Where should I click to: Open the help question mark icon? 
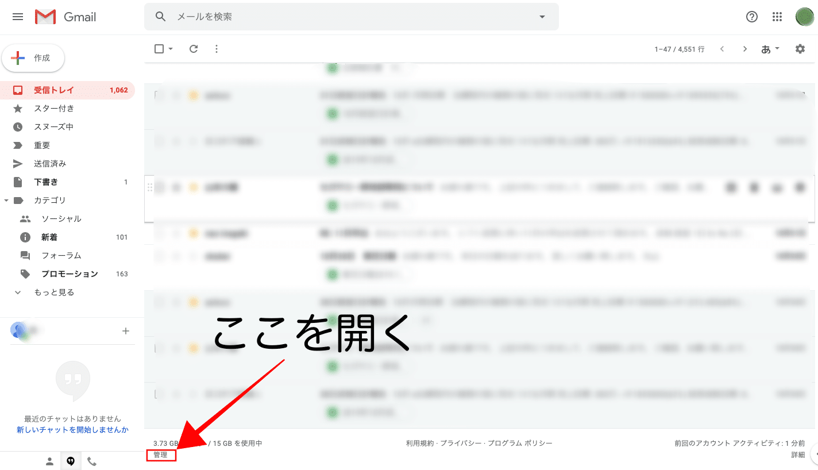pyautogui.click(x=751, y=17)
